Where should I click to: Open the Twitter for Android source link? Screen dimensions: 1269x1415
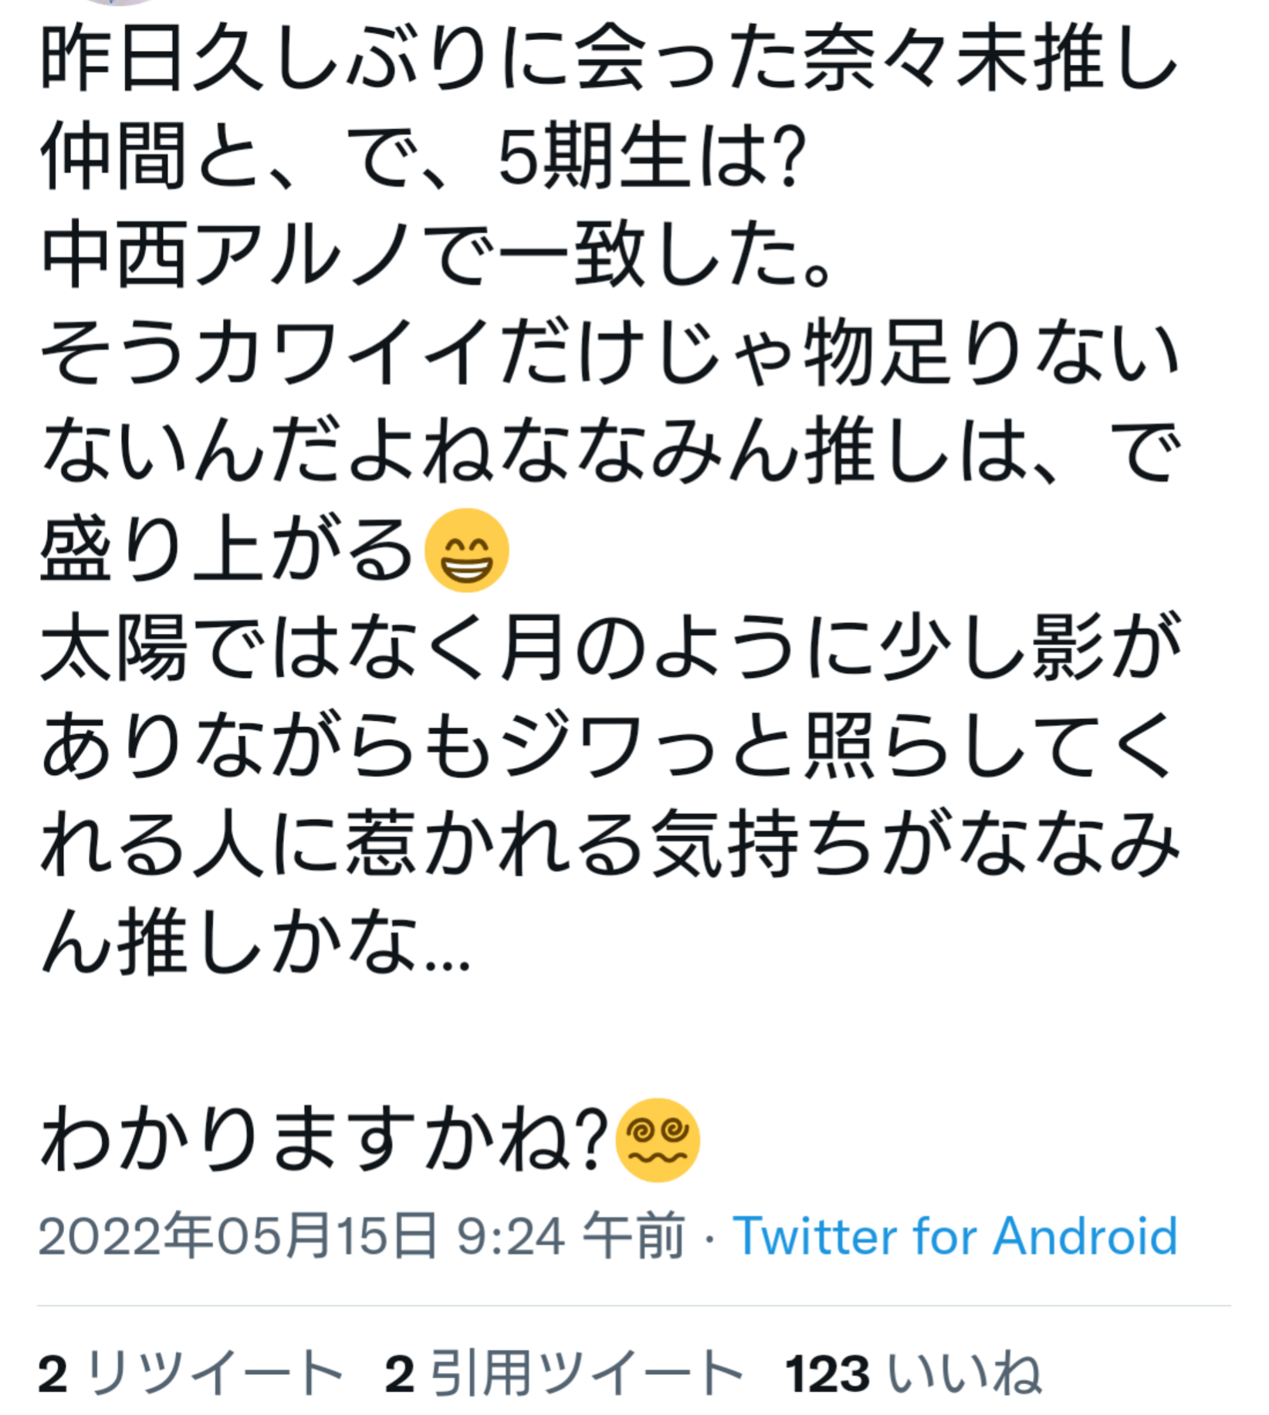955,1237
